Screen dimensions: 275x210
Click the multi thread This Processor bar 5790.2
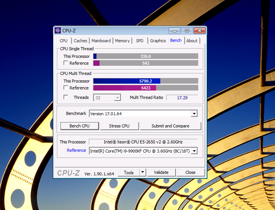pyautogui.click(x=146, y=81)
